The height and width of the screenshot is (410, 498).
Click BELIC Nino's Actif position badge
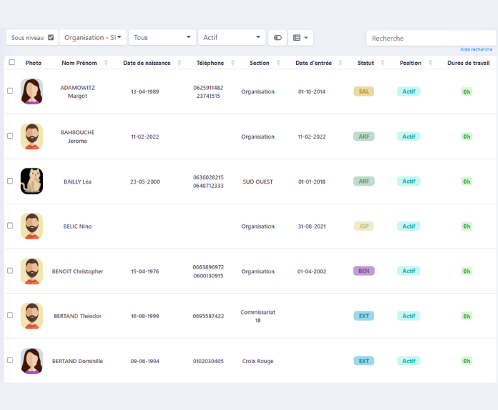409,226
